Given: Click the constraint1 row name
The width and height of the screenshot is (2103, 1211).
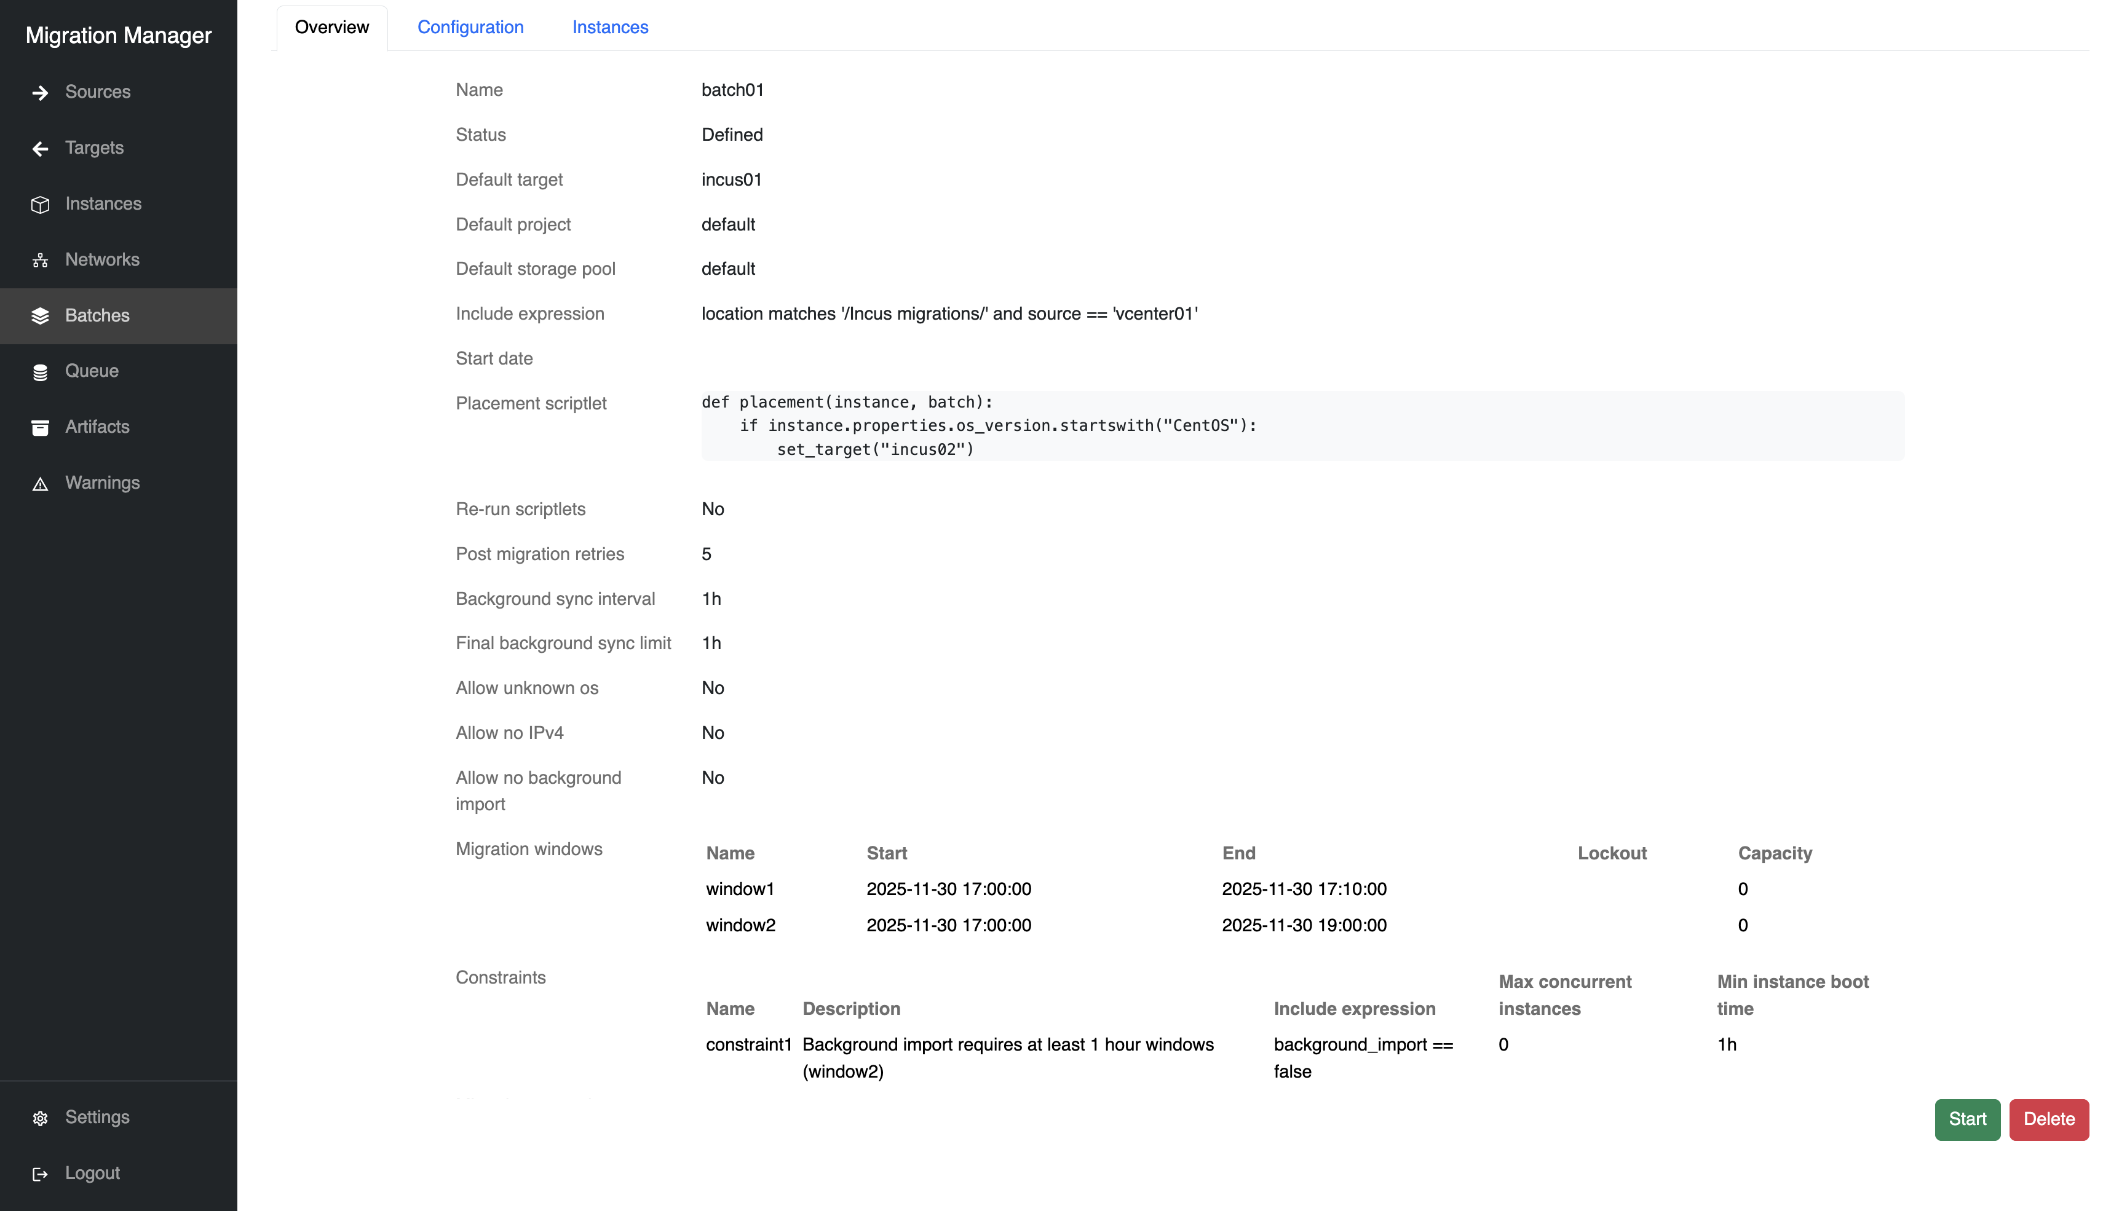Looking at the screenshot, I should 748,1044.
